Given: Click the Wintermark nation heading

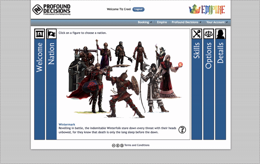Looking at the screenshot, I should pyautogui.click(x=67, y=125).
